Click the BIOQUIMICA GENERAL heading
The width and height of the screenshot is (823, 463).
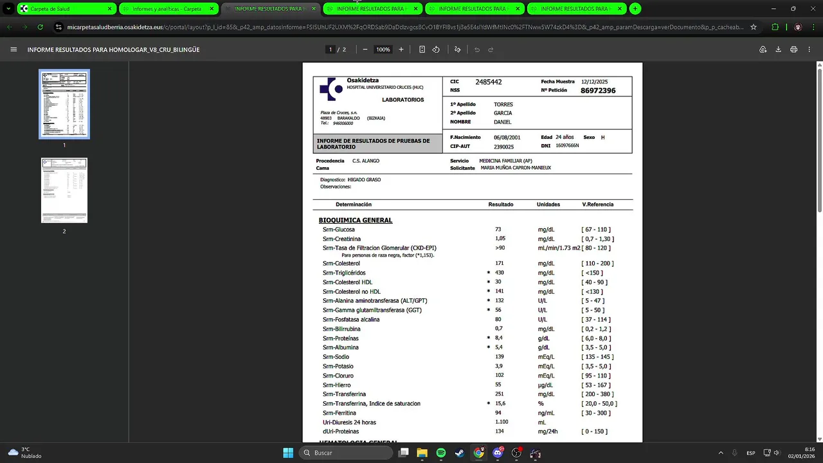click(x=356, y=220)
